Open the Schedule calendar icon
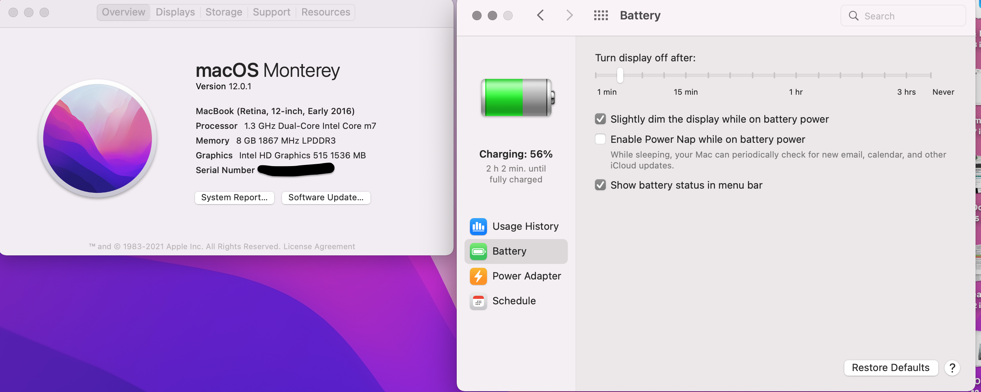The image size is (981, 392). tap(478, 301)
